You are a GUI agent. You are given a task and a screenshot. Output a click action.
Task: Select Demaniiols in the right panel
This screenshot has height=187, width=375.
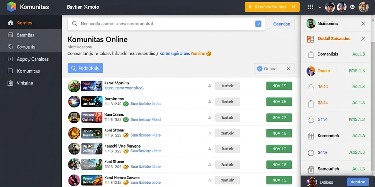click(x=336, y=55)
